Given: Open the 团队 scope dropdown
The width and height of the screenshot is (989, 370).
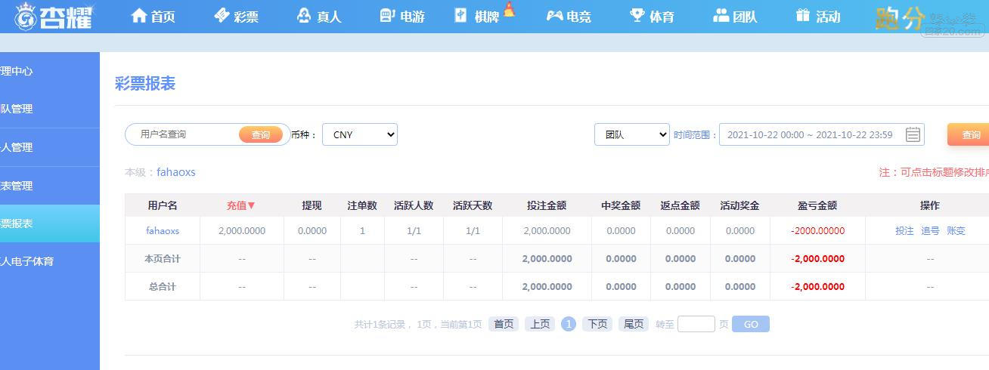Looking at the screenshot, I should tap(632, 134).
